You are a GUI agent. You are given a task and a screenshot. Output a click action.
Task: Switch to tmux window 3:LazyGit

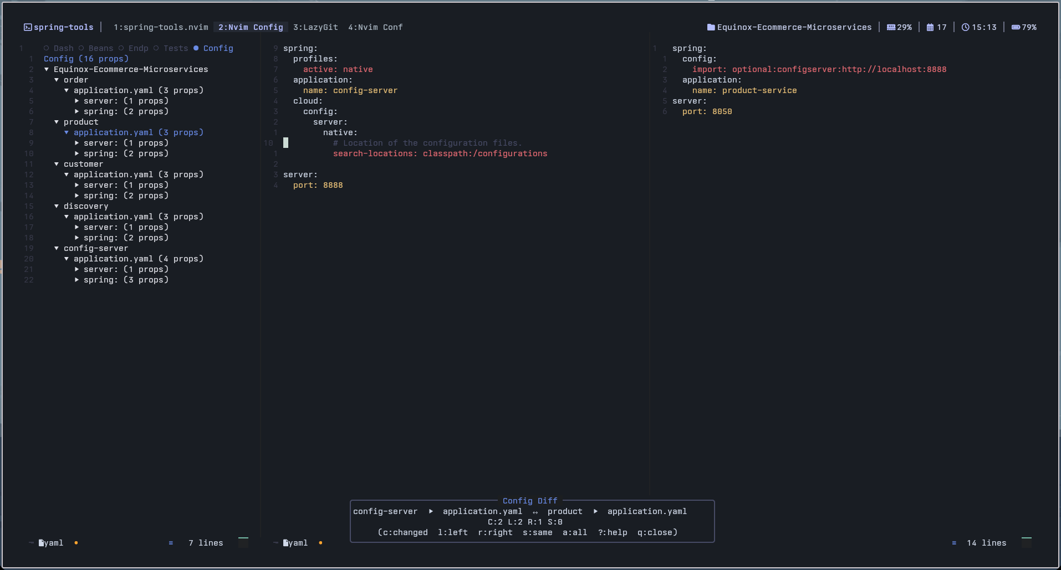(x=315, y=27)
